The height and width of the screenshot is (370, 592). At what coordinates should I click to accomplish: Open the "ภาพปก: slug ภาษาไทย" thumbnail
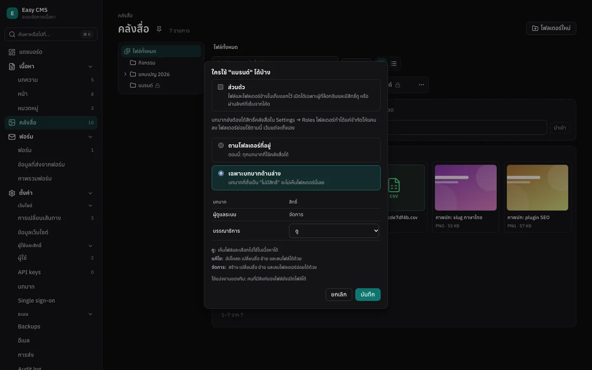pyautogui.click(x=466, y=188)
